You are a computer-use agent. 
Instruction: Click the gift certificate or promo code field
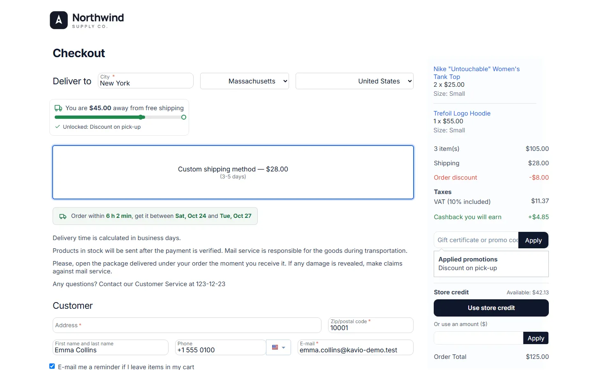point(476,240)
